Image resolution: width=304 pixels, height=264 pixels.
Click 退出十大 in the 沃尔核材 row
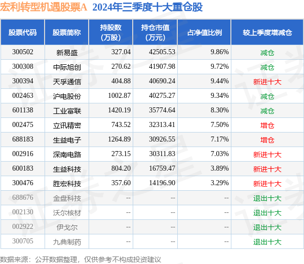pyautogui.click(x=267, y=213)
